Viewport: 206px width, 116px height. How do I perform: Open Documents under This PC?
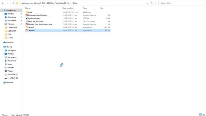point(12,57)
